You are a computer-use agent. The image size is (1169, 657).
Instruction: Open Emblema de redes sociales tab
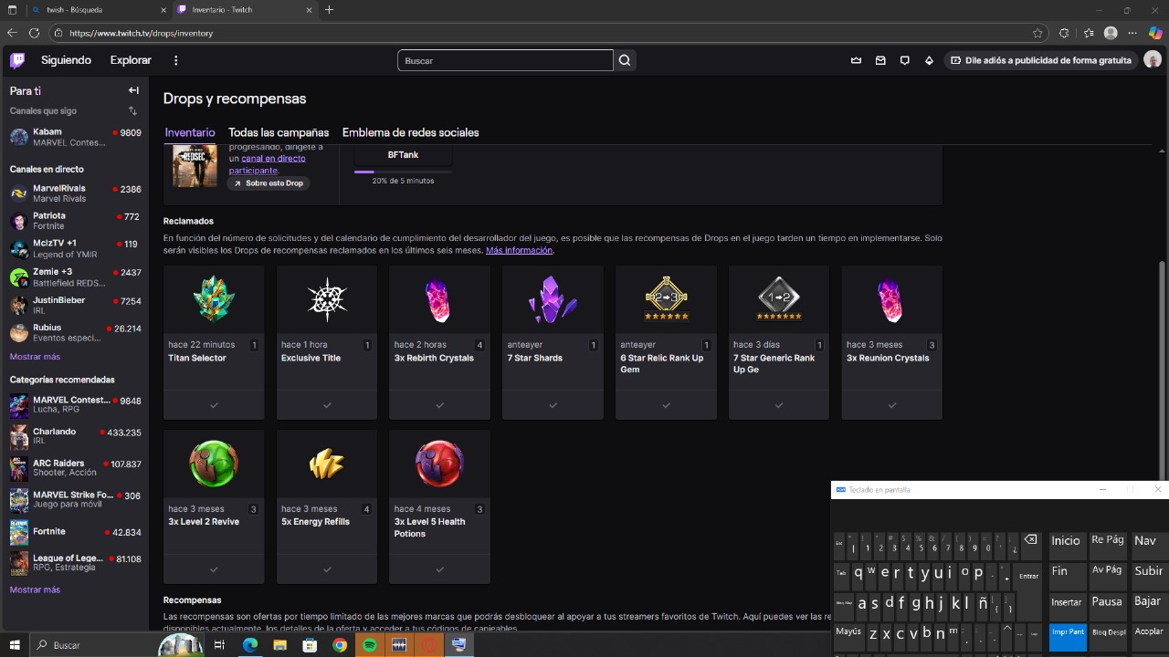[x=411, y=132]
